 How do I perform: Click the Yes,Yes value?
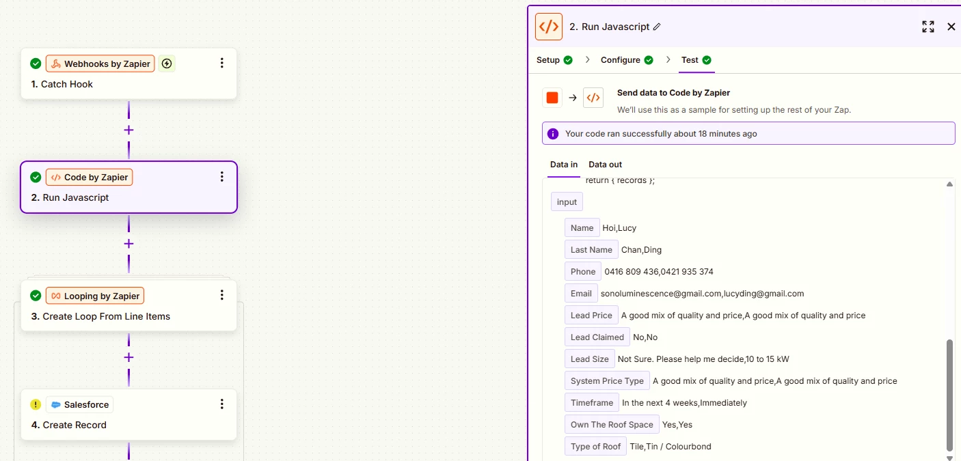tap(677, 425)
